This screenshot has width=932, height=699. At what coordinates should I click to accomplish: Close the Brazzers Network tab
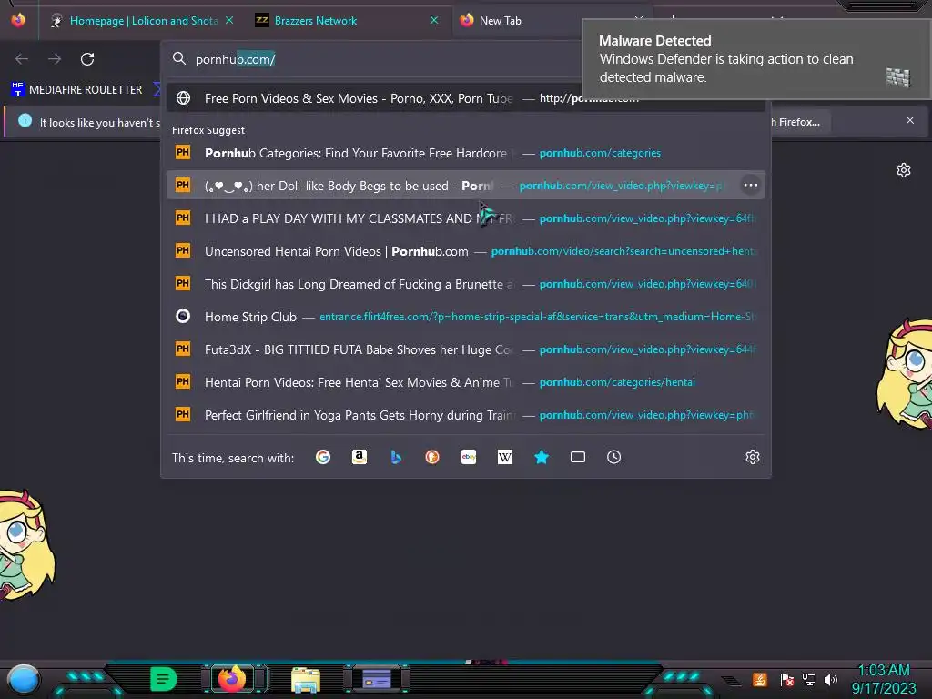click(x=434, y=20)
